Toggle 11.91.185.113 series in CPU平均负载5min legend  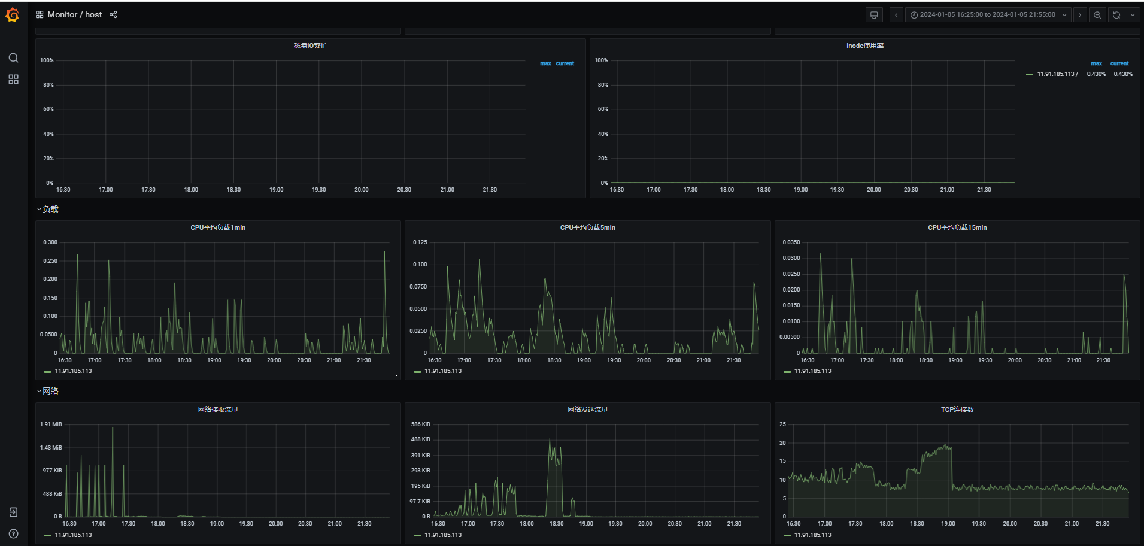[x=443, y=371]
